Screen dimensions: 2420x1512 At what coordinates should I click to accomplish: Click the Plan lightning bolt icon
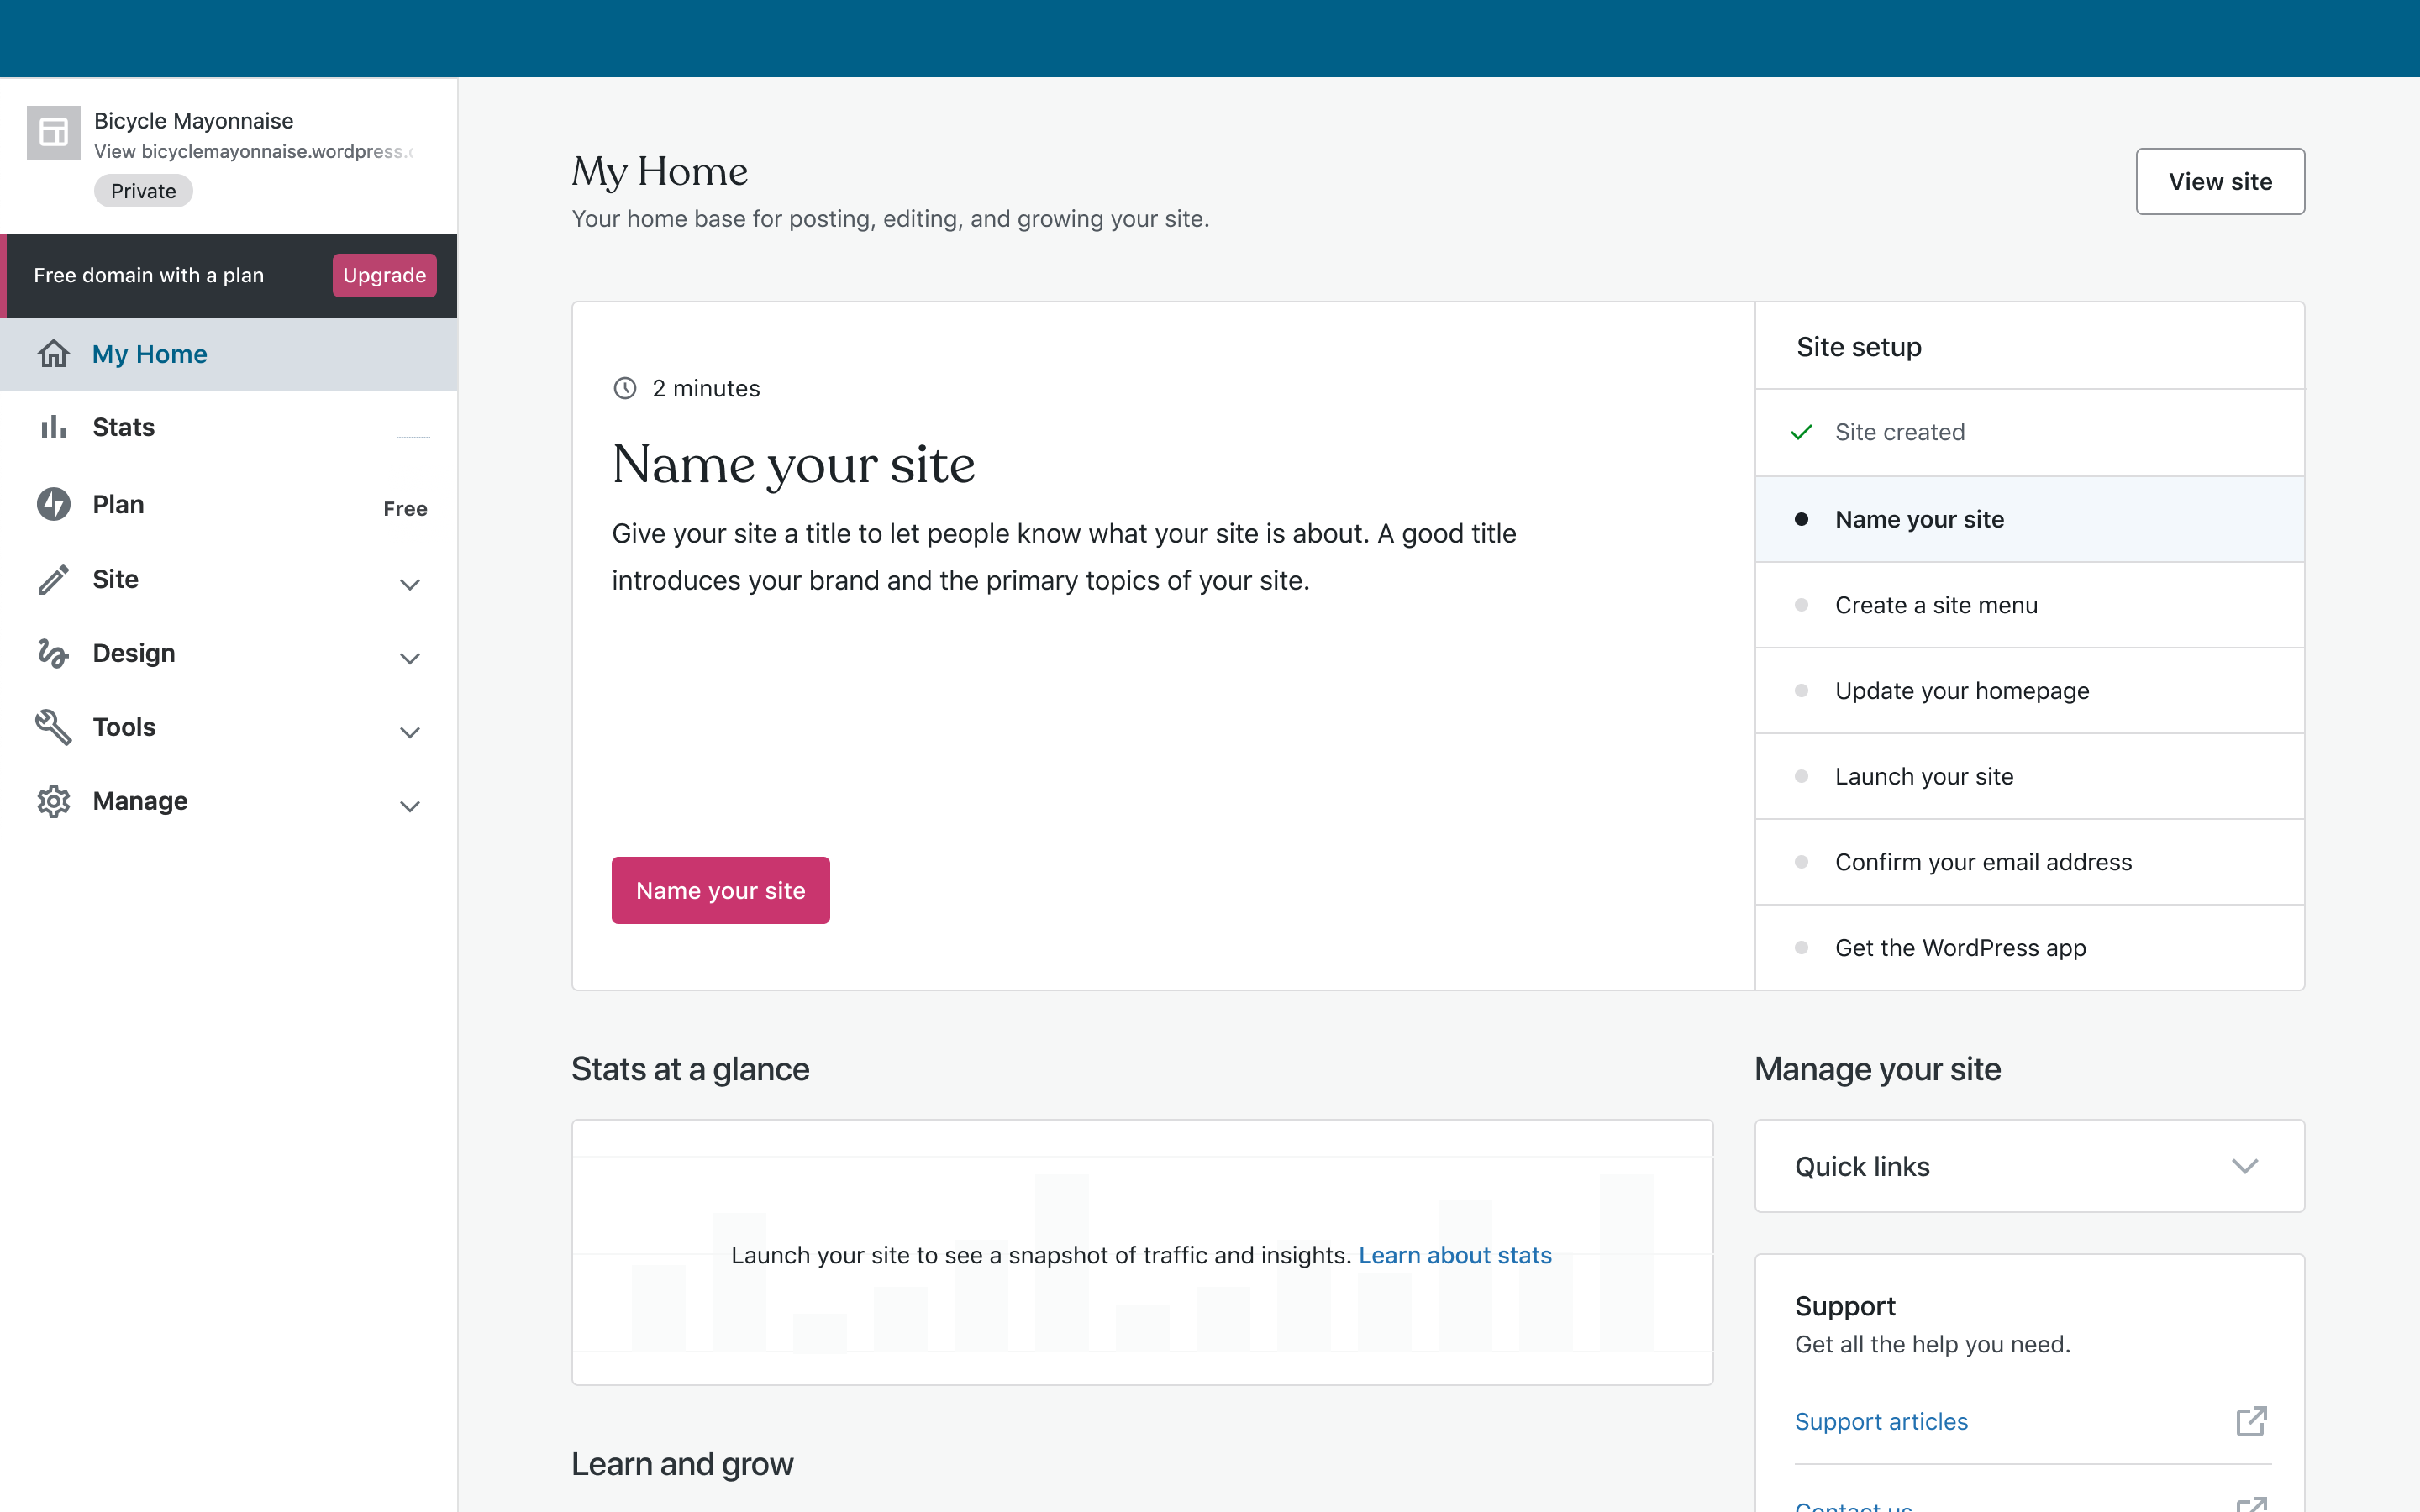point(53,504)
